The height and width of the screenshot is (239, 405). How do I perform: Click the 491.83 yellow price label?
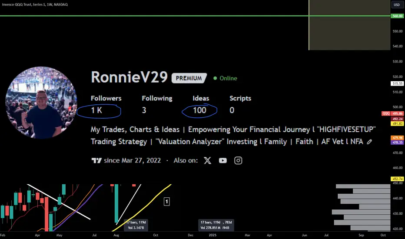click(397, 123)
